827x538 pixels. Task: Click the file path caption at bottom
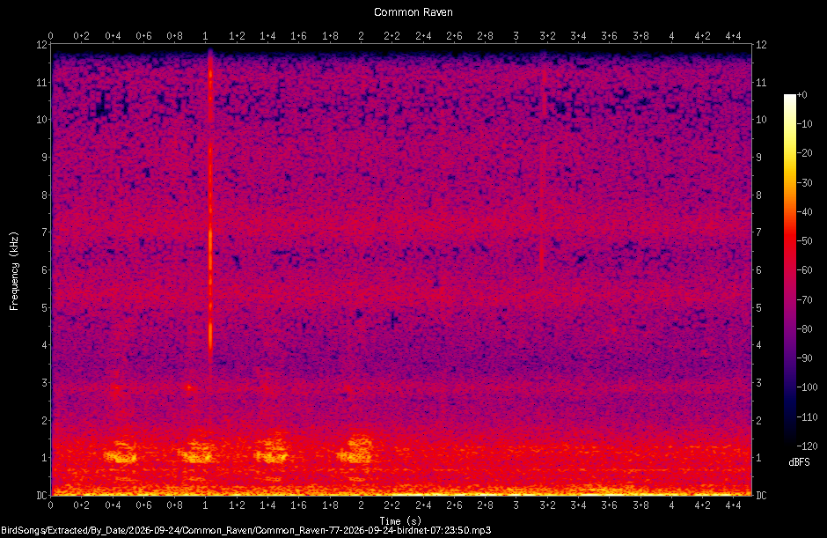(x=245, y=530)
